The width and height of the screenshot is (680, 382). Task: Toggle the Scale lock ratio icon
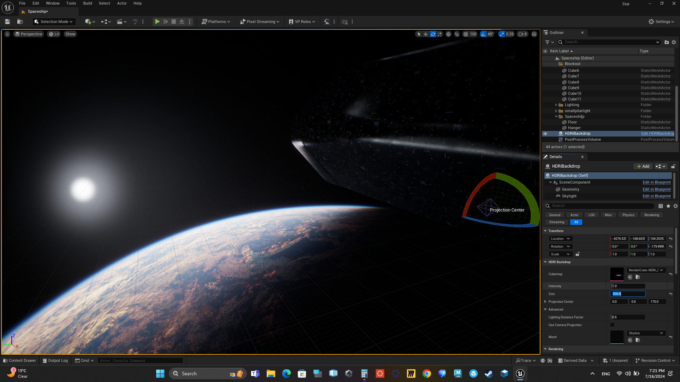pos(578,254)
